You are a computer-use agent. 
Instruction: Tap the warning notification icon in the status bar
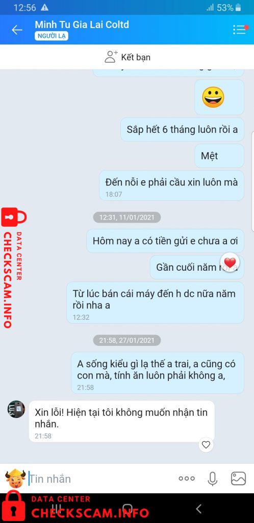click(44, 7)
